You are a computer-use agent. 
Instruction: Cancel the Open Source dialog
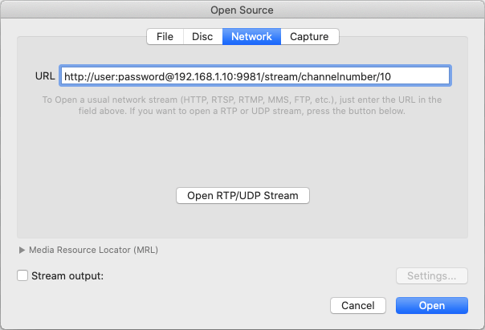[358, 306]
